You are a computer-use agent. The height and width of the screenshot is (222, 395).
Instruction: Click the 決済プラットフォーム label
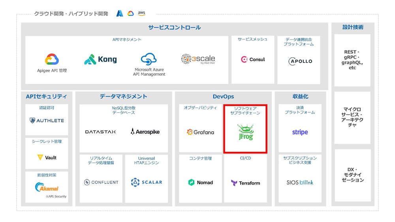300,110
